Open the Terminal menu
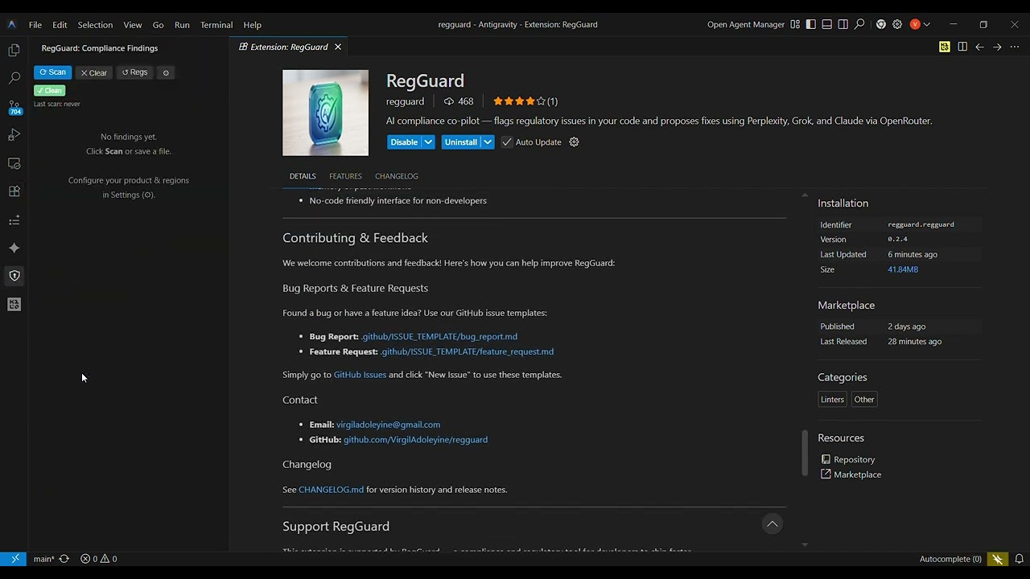 (x=216, y=25)
